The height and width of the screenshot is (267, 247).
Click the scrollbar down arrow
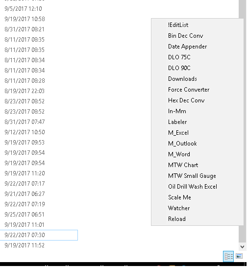(243, 246)
